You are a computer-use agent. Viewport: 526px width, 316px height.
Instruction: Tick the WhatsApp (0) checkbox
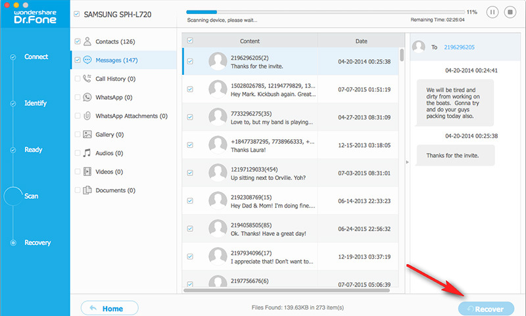tap(78, 97)
